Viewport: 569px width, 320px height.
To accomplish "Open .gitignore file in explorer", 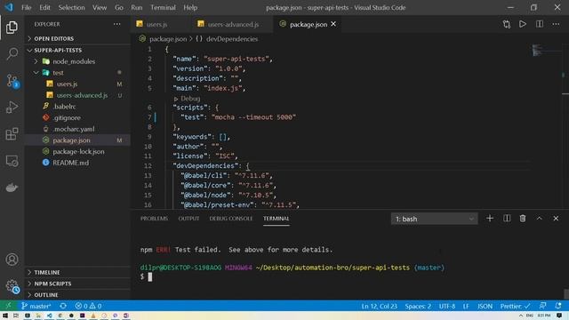I will (67, 117).
